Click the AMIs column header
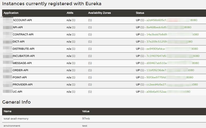Viewport: 206px width, 128px height. 70,13
